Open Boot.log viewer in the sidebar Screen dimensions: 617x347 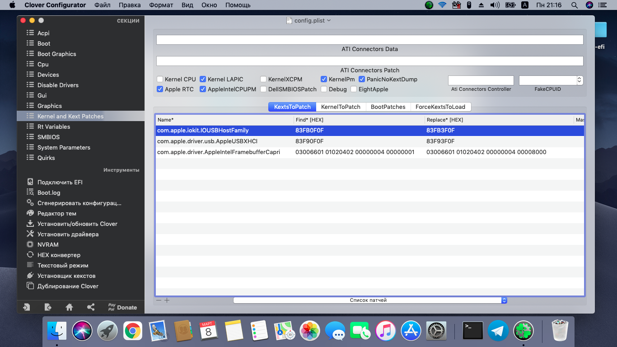(49, 192)
